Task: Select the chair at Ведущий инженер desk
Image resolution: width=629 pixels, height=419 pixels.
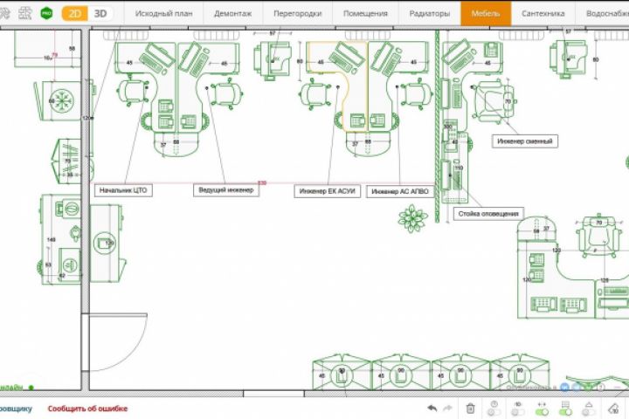Action: 226,93
